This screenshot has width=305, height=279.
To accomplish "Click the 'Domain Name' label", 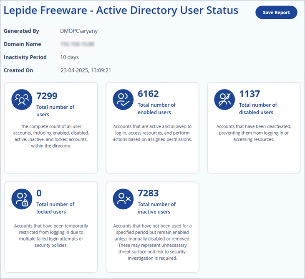I will click(x=23, y=44).
